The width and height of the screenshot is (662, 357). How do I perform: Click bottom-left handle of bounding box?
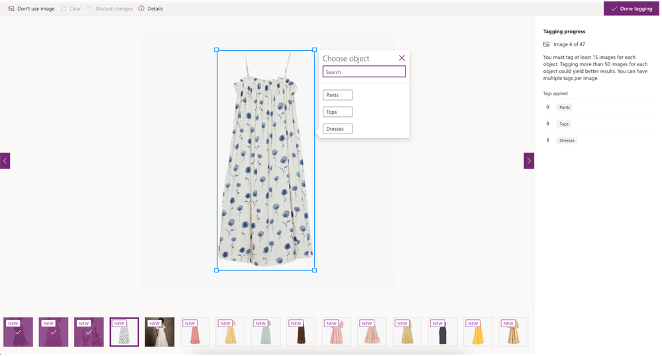(x=217, y=270)
